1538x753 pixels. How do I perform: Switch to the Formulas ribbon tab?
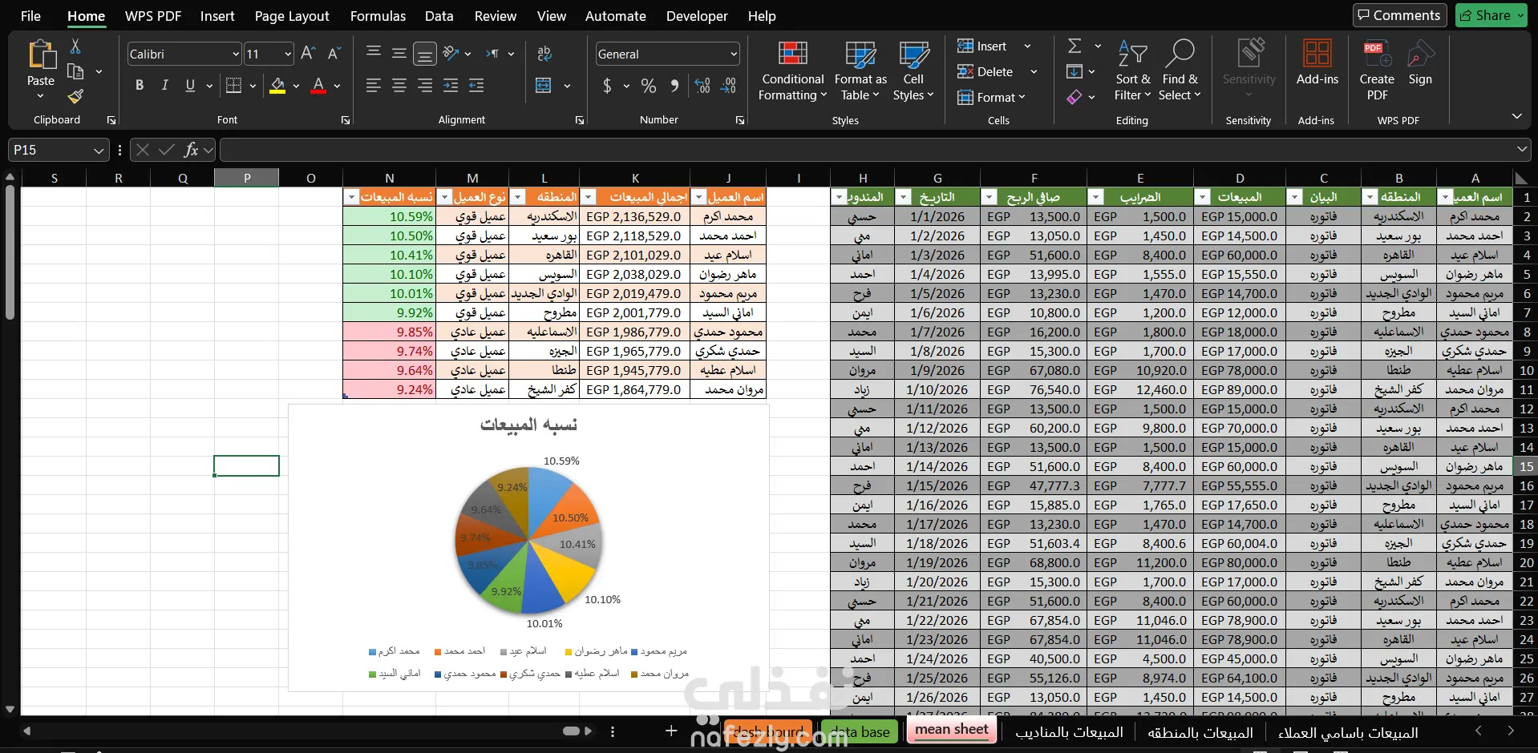point(378,16)
